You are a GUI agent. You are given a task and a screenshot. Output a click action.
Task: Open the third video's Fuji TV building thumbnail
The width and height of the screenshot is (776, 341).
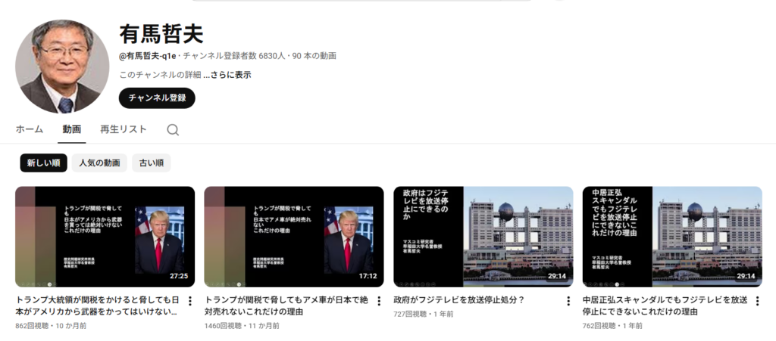point(483,236)
